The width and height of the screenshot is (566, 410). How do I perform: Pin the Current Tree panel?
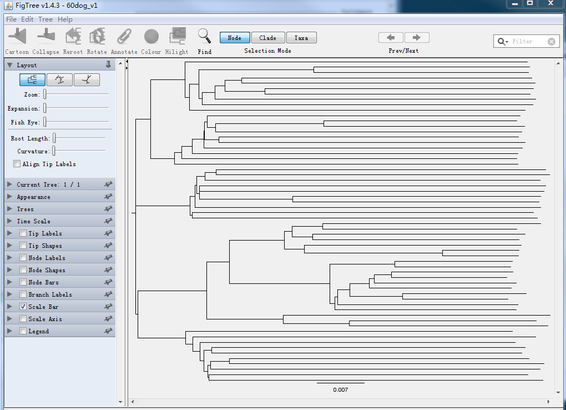coord(108,184)
